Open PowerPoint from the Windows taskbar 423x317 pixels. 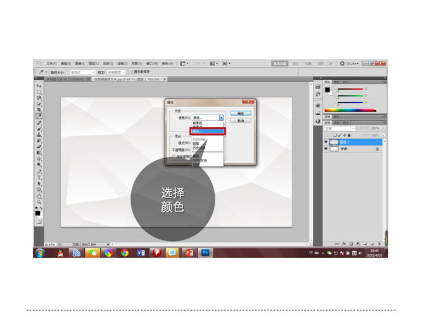(x=187, y=252)
